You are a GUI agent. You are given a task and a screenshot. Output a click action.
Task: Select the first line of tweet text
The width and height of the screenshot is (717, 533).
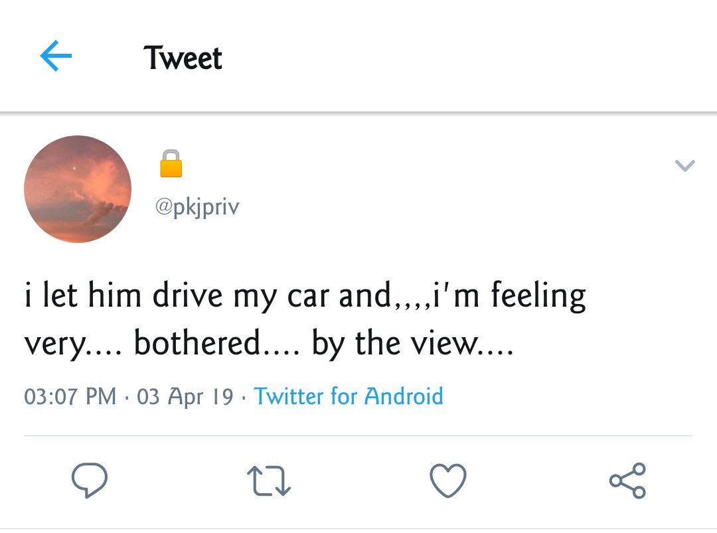305,296
